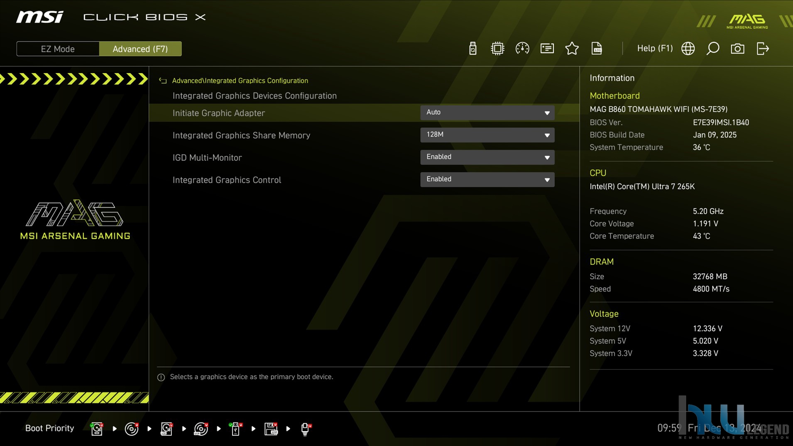Select IGD Multi-Monitor setting label
793x446 pixels.
pyautogui.click(x=207, y=158)
